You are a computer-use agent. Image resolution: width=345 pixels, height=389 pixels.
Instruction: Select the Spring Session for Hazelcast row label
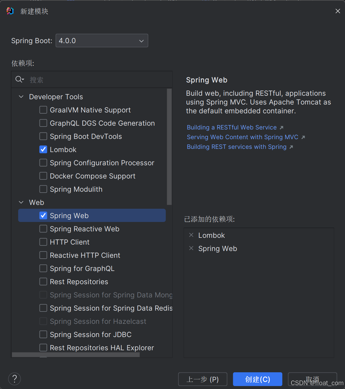[x=98, y=321]
